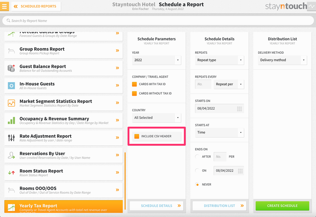The width and height of the screenshot is (316, 217).
Task: Click the Schedule Details button
Action: pyautogui.click(x=157, y=206)
